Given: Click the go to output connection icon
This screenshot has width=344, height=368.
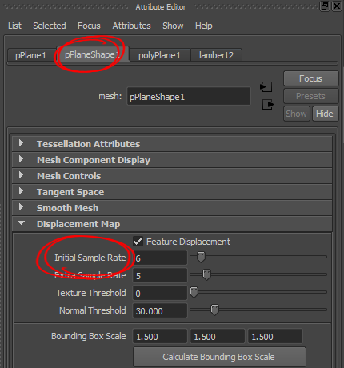Looking at the screenshot, I should click(x=268, y=104).
